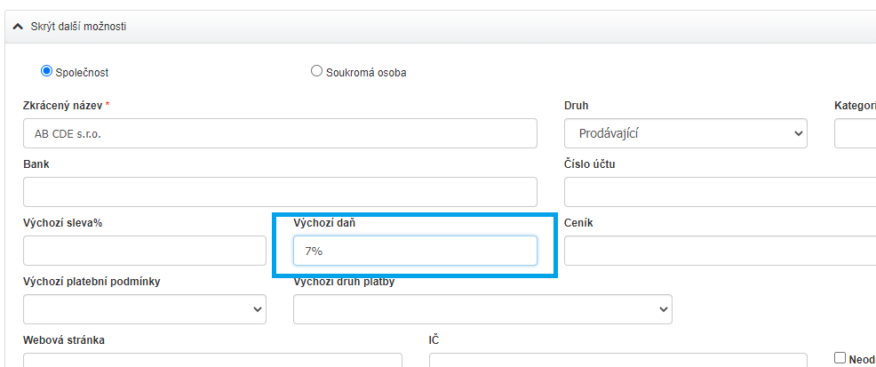Click the chevron-up icon beside Skrýt další možnosti

click(17, 27)
